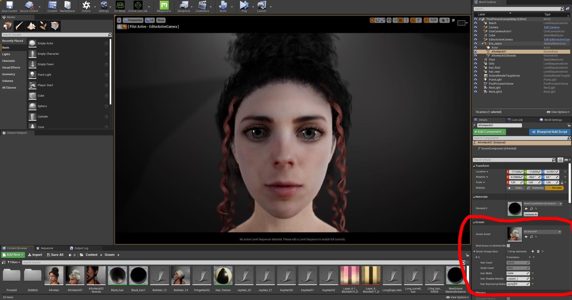This screenshot has width=572, height=300.
Task: Toggle scale snapping in the viewport
Action: (426, 20)
